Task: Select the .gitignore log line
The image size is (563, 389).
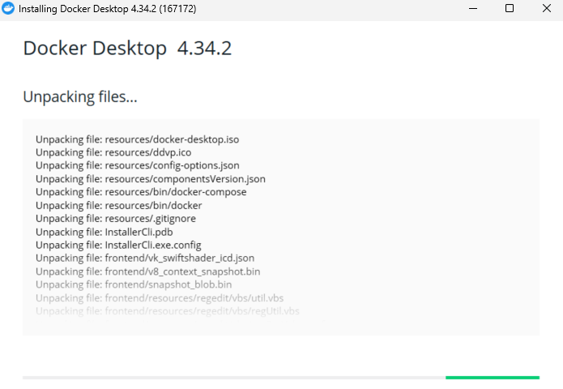Action: [x=116, y=218]
